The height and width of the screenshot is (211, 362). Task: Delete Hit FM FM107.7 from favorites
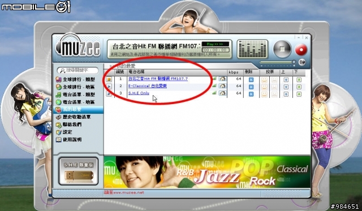[x=251, y=80]
